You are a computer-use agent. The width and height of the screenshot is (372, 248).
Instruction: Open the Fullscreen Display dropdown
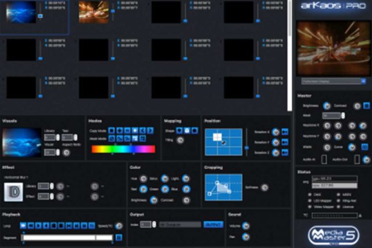(331, 82)
